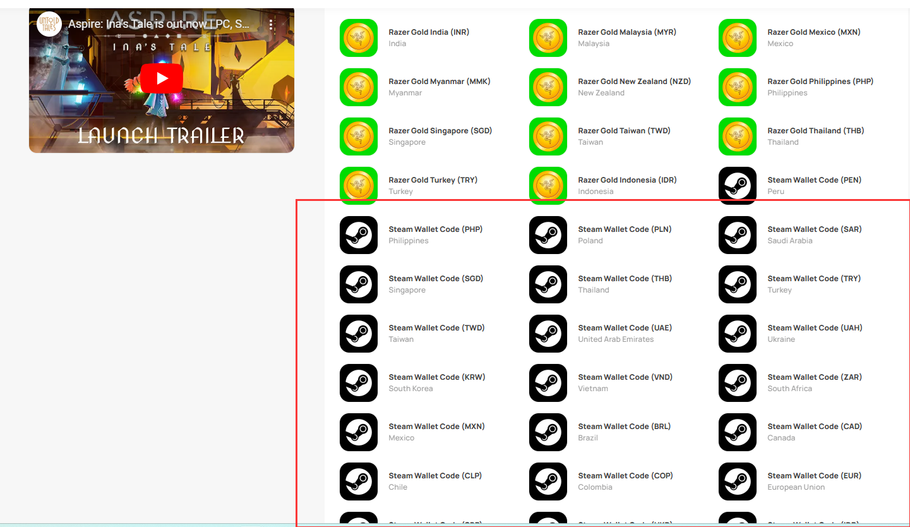
Task: Click the Steam icon for Peru (PEN)
Action: (x=738, y=186)
